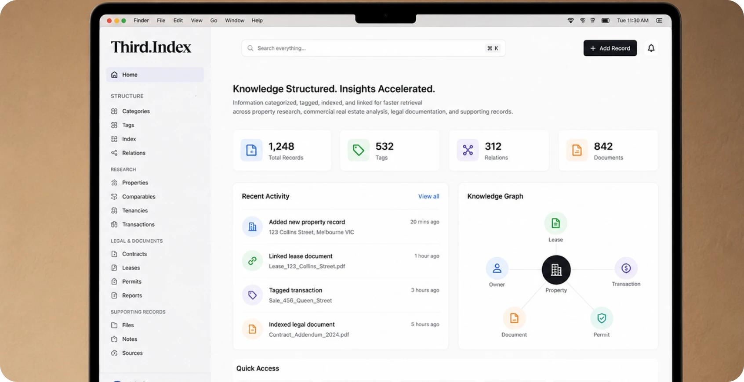This screenshot has height=382, width=744.
Task: Select the Transaction node in Knowledge Graph
Action: pyautogui.click(x=626, y=268)
